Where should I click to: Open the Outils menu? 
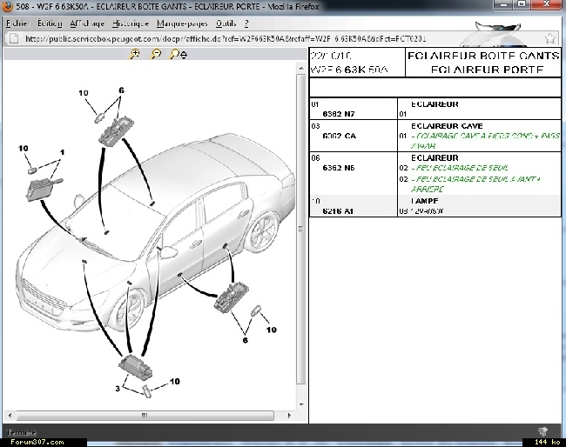point(226,23)
